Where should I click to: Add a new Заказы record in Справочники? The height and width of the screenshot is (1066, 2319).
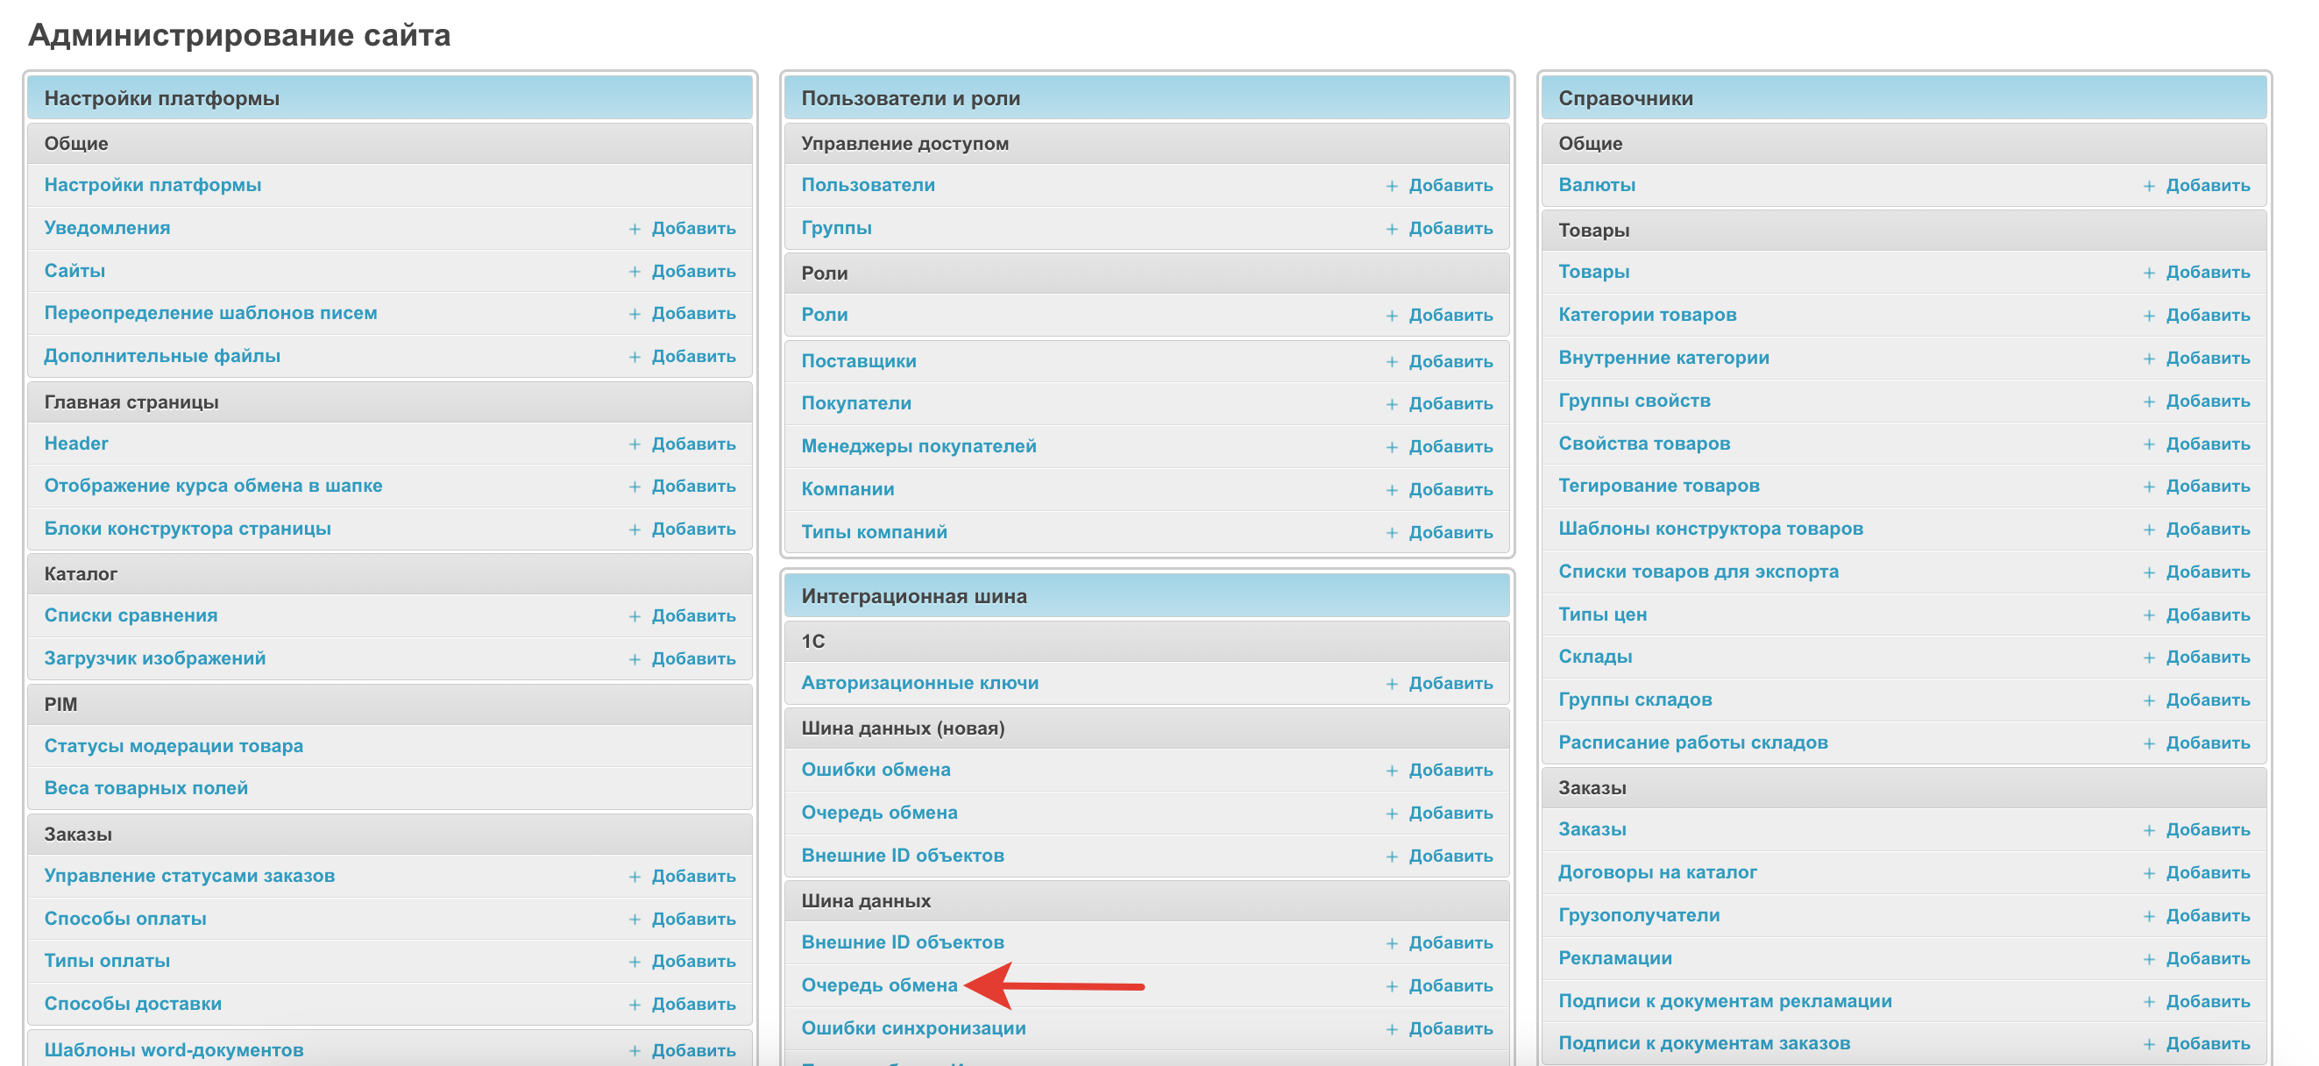point(2207,829)
